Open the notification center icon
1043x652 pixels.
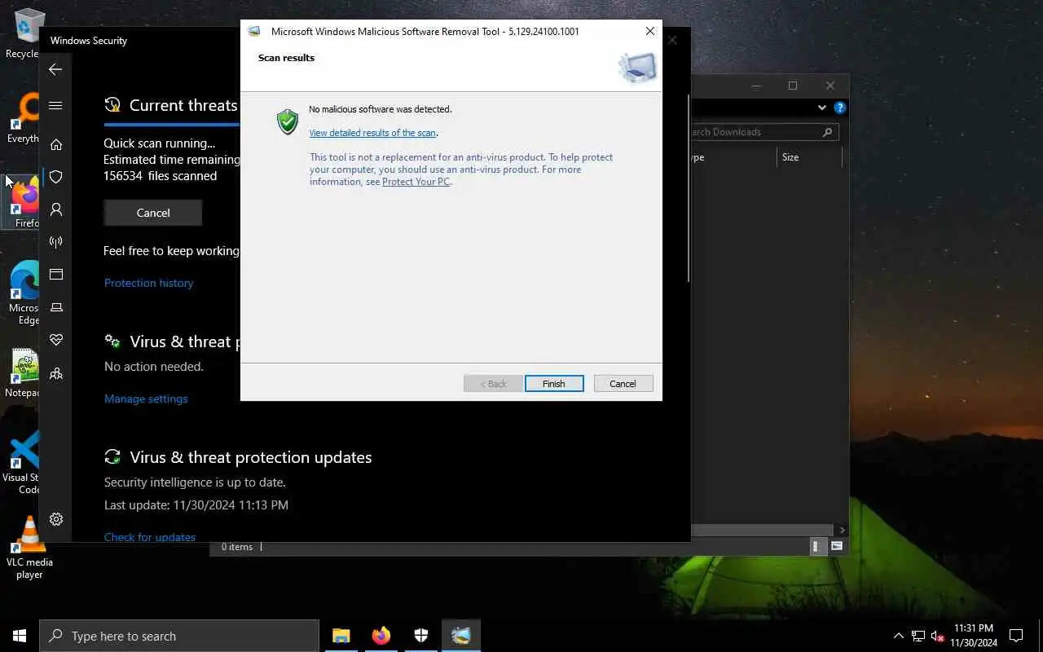tap(1016, 636)
